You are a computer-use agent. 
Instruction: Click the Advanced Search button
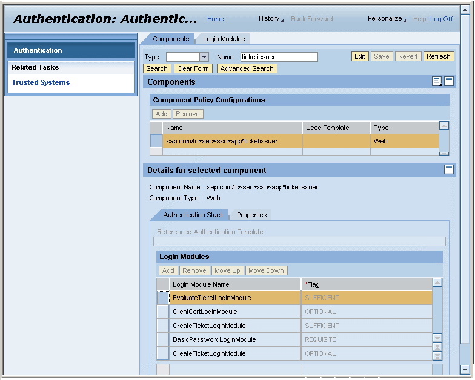(x=247, y=68)
